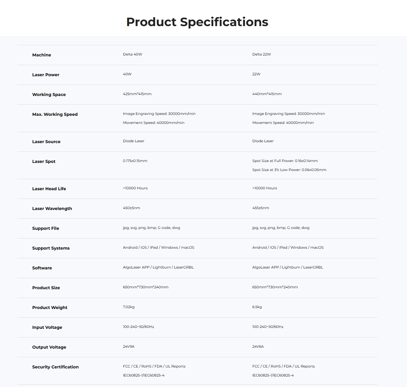Screen dimensions: 407x387
Task: Click the Support File row label
Action: pos(46,228)
